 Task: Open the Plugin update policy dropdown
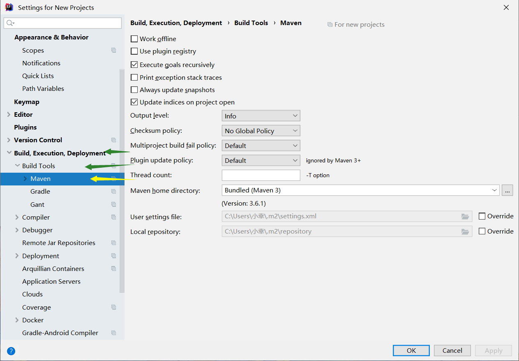261,160
